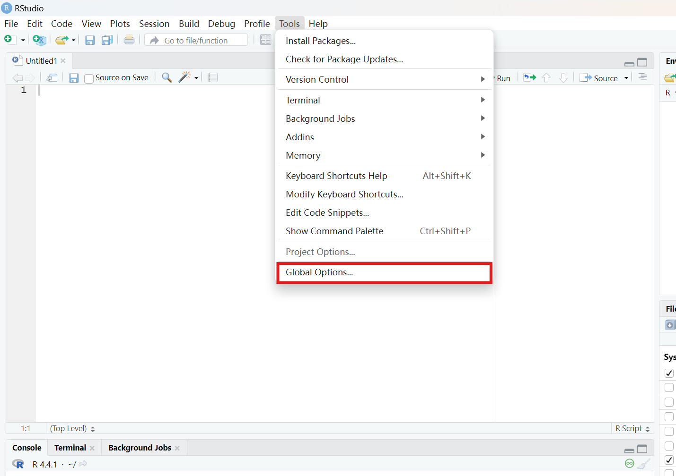This screenshot has height=476, width=676.
Task: Click Show in new window icon
Action: [52, 78]
